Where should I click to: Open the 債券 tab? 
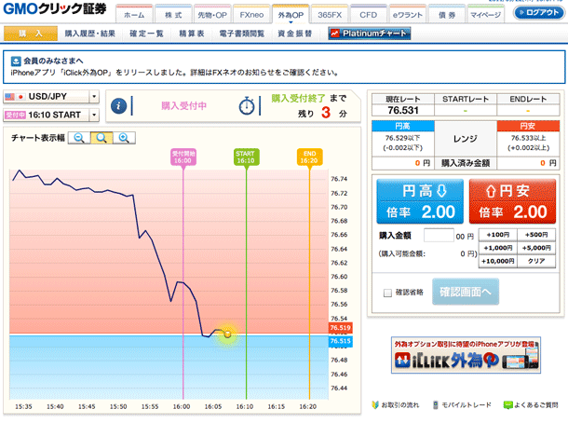(447, 15)
